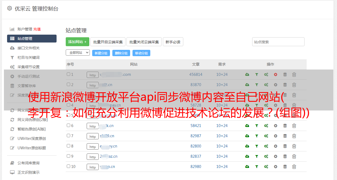Image resolution: width=337 pixels, height=180 pixels.
Task: Click the filter icon in row 10
Action: click(257, 167)
